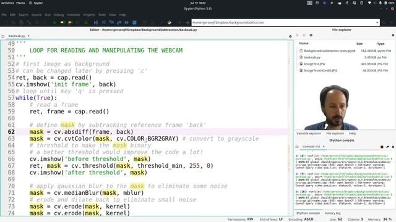Open IPython console options gear

pos(393,147)
